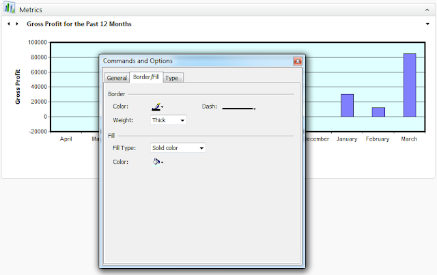Viewport: 437px width, 275px height.
Task: Open the metric options dropdown arrow
Action: 427,24
